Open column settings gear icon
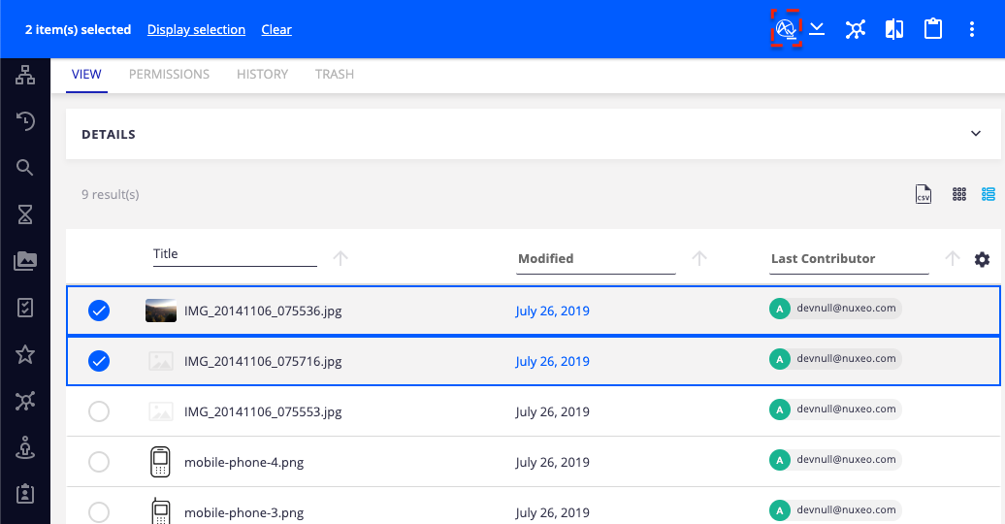Screen dimensions: 1005x524 click(982, 259)
